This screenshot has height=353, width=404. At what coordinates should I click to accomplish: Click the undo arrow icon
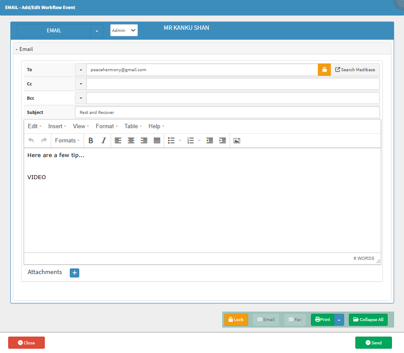[x=31, y=141]
